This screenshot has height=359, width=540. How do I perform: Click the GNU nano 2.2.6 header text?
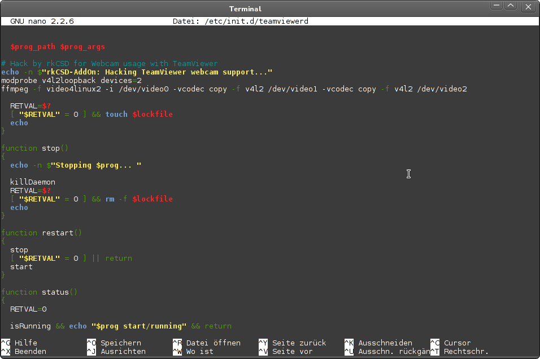point(42,21)
